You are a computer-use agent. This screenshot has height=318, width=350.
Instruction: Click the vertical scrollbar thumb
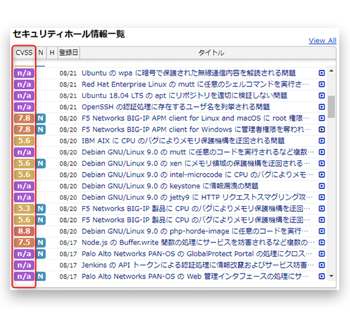tap(332, 107)
